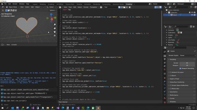The height and width of the screenshot is (110, 197).
Task: Select the box select mode icon
Action: tap(6, 10)
